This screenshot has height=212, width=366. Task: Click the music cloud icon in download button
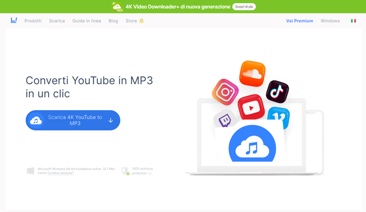point(36,121)
